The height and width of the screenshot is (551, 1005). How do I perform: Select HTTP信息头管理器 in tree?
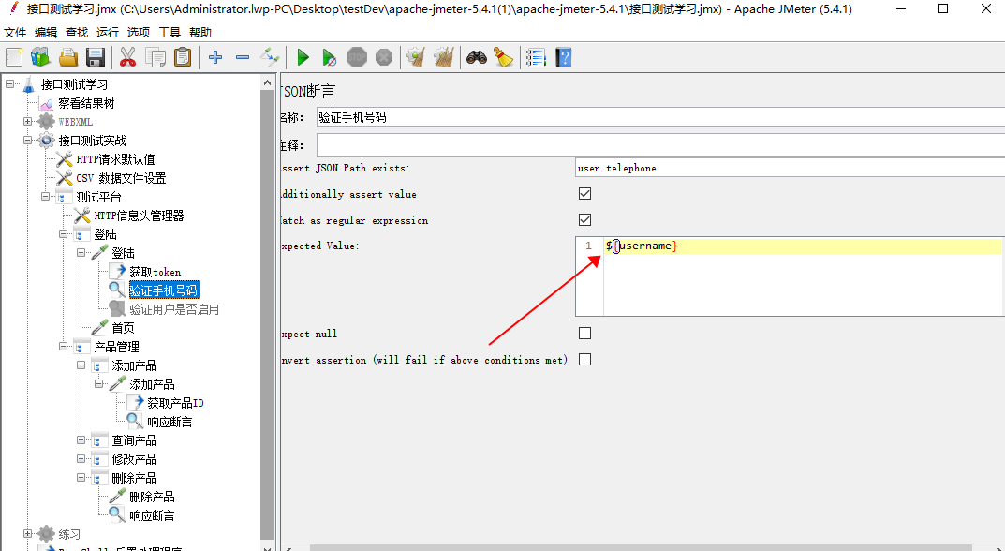(139, 216)
